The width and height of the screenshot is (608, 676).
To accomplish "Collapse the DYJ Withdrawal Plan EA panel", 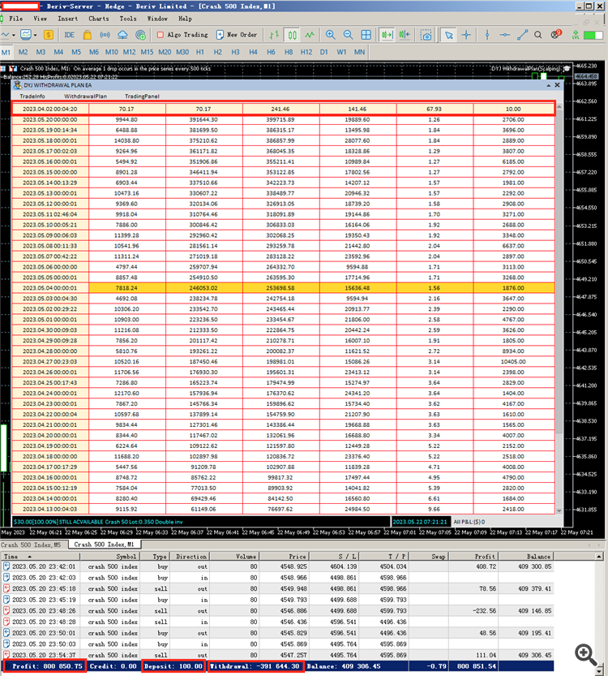I will point(549,85).
